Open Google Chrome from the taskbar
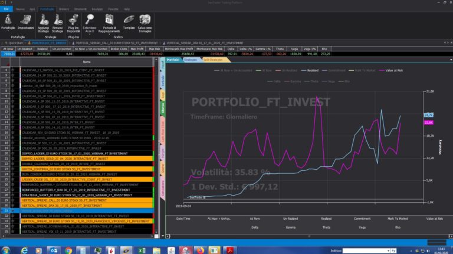Image resolution: width=453 pixels, height=254 pixels. pyautogui.click(x=68, y=250)
